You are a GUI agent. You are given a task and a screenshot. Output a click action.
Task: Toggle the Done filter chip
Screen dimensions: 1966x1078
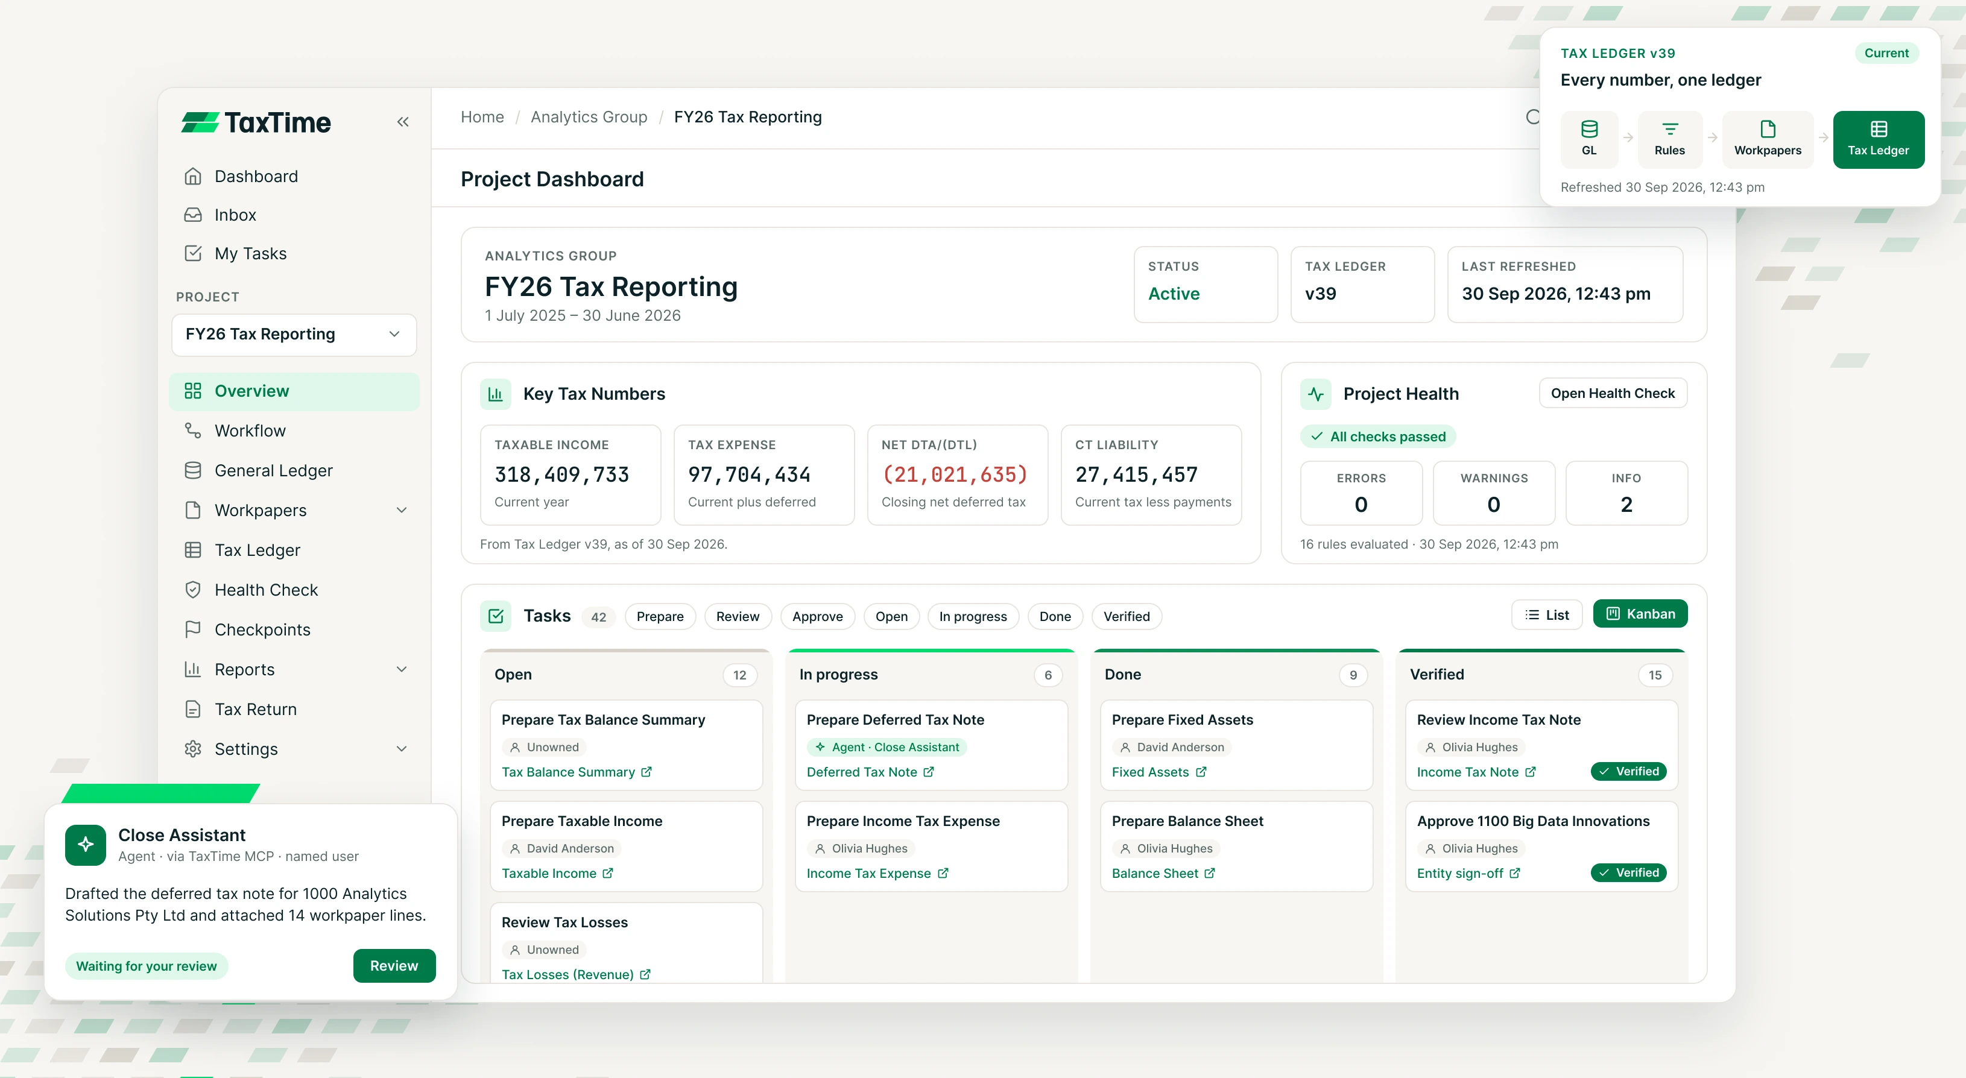(1055, 616)
